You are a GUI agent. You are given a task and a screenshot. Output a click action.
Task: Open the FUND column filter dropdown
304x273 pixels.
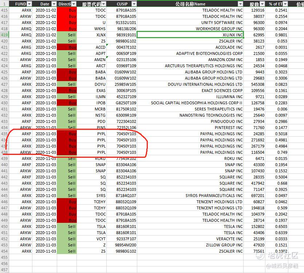coord(29,4)
